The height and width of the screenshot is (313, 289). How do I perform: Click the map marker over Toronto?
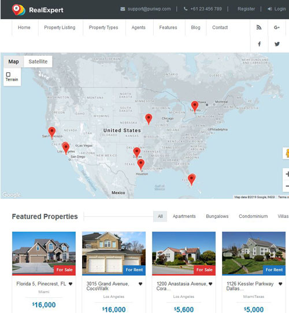(195, 107)
